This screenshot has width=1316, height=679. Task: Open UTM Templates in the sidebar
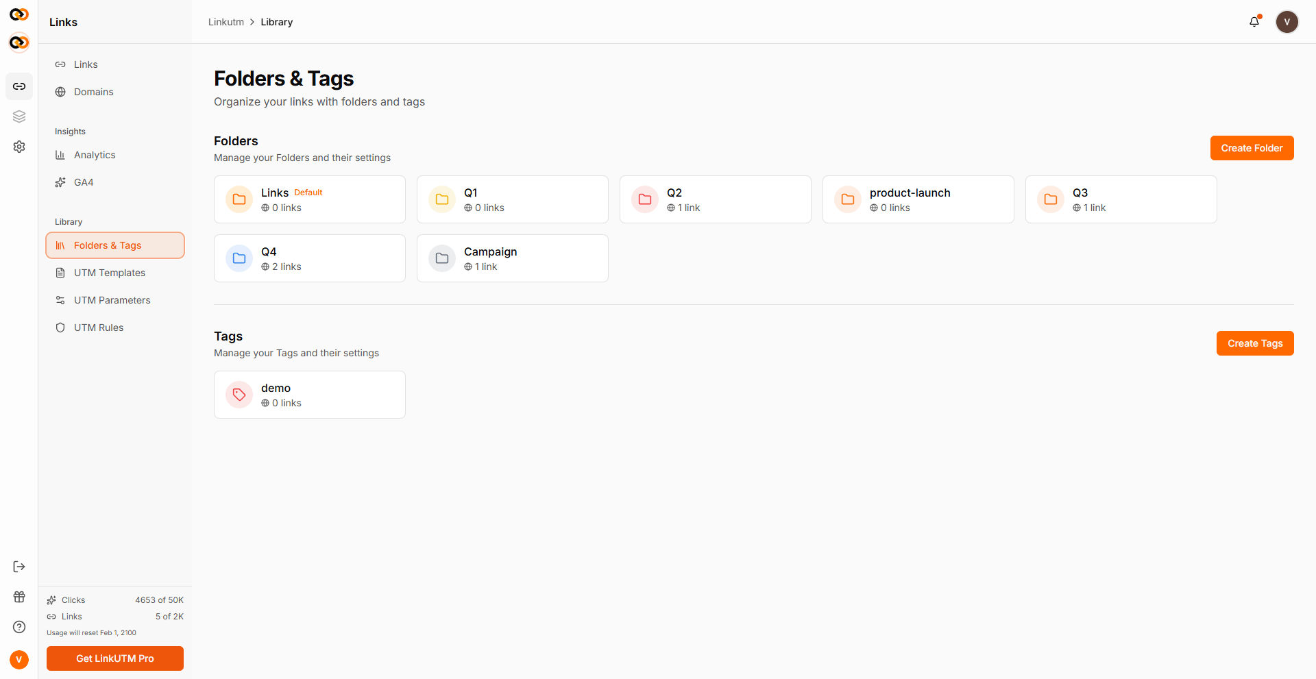click(115, 273)
